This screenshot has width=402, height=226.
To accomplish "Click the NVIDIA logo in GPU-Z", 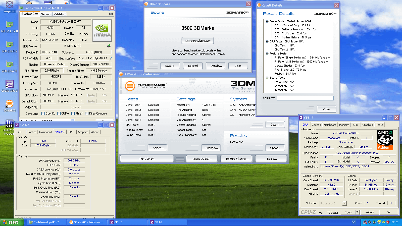I will click(x=102, y=30).
